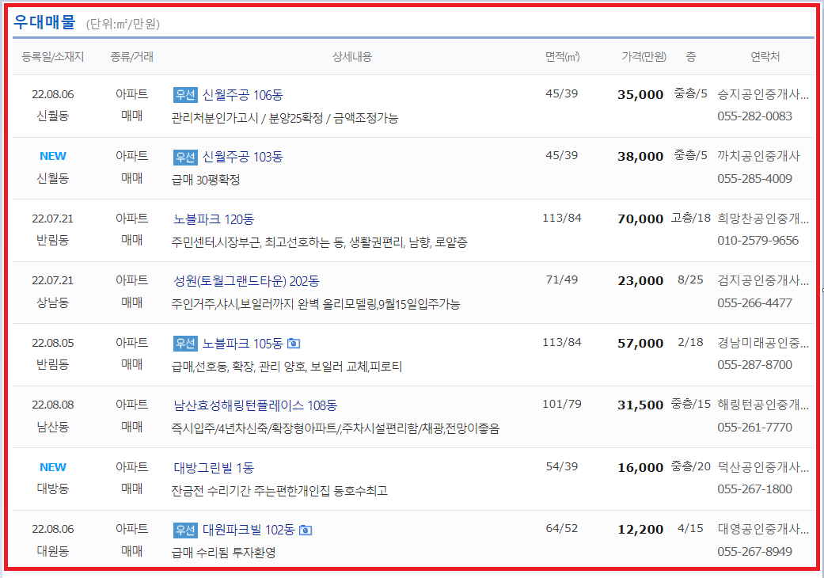Click the location 대원동

tap(52, 551)
